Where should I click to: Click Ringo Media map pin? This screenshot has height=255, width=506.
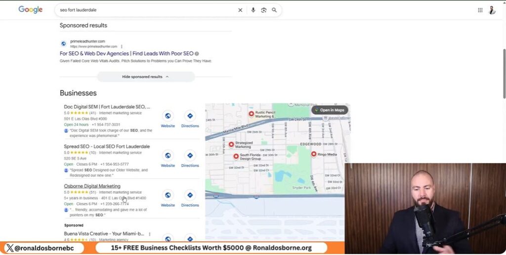click(x=314, y=154)
